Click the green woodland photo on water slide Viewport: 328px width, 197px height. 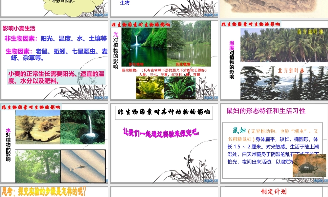click(x=38, y=166)
